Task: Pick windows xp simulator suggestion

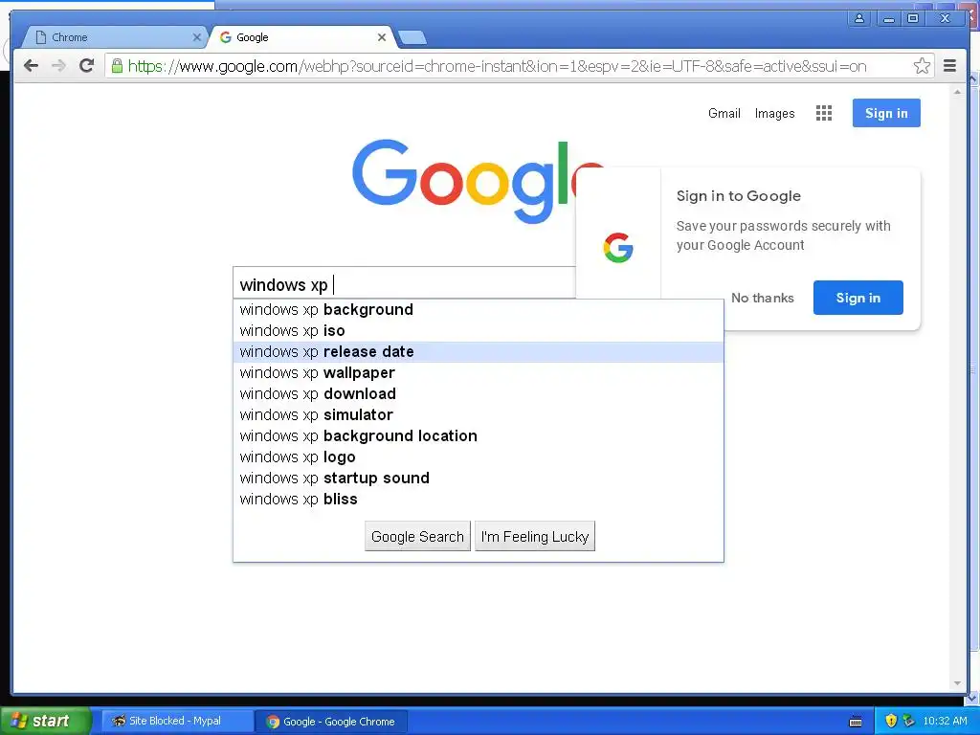Action: click(x=479, y=415)
